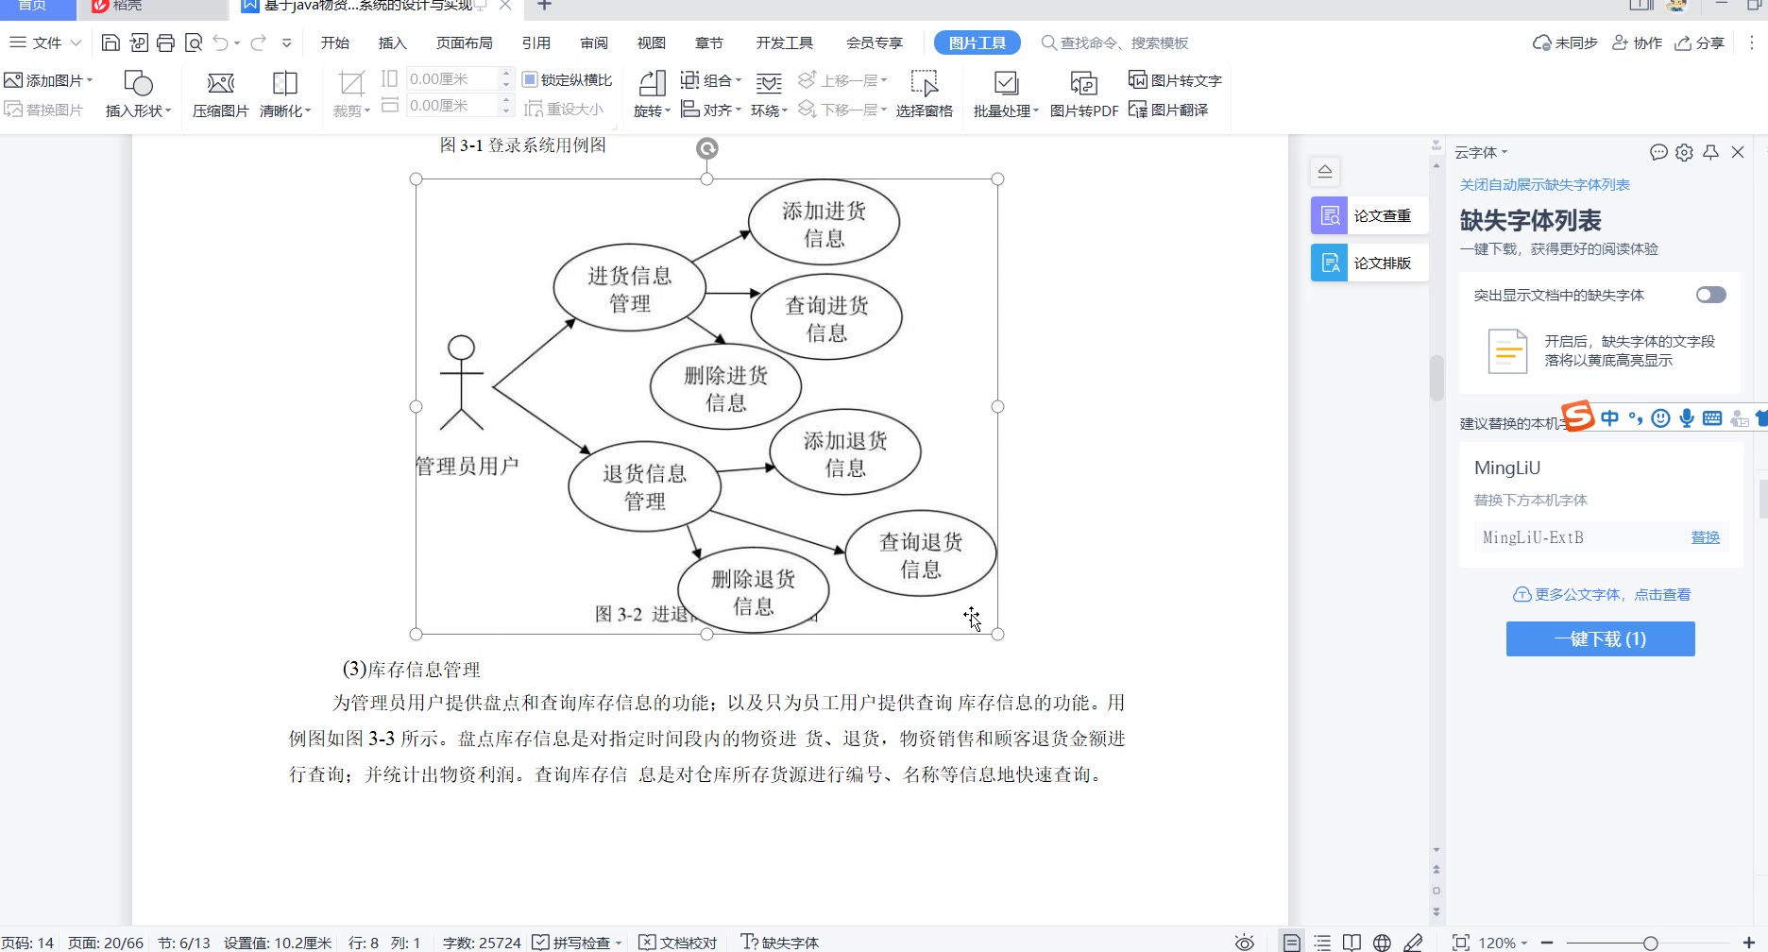
Task: Click the Picture Translate (图片翻译) icon
Action: 1138,110
